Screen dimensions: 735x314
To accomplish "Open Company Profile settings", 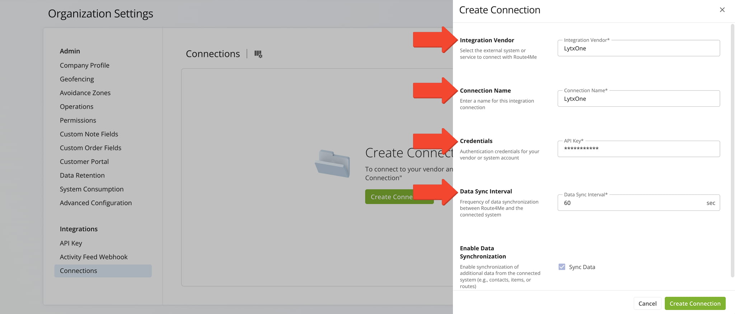I will [x=85, y=65].
